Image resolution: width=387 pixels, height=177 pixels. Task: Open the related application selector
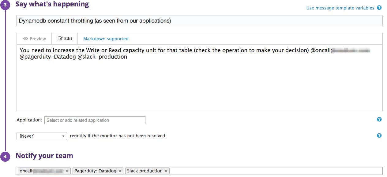(x=95, y=120)
